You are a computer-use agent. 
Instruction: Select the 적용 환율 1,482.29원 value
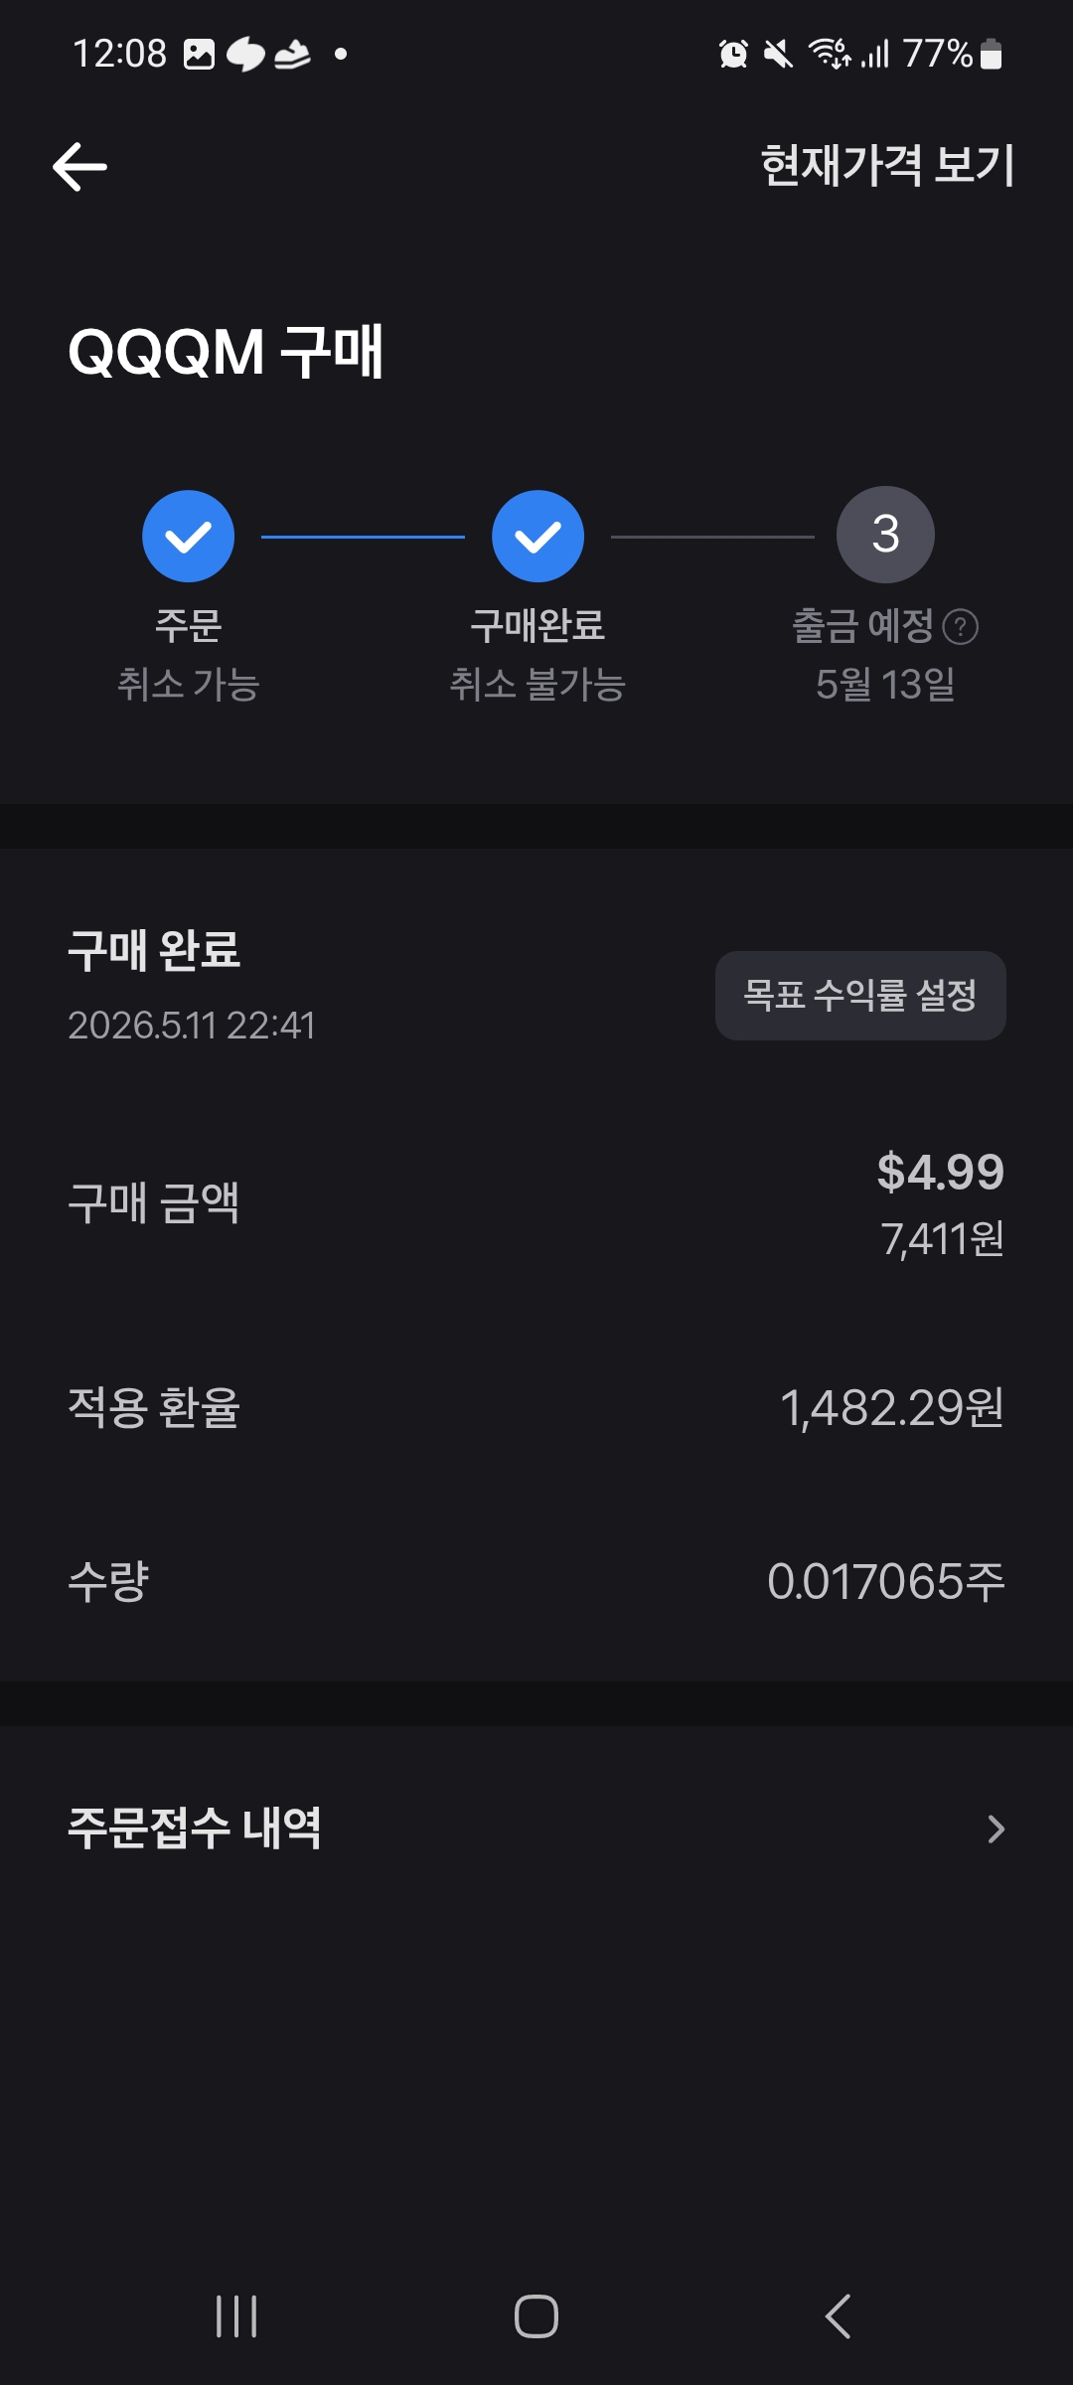click(891, 1408)
